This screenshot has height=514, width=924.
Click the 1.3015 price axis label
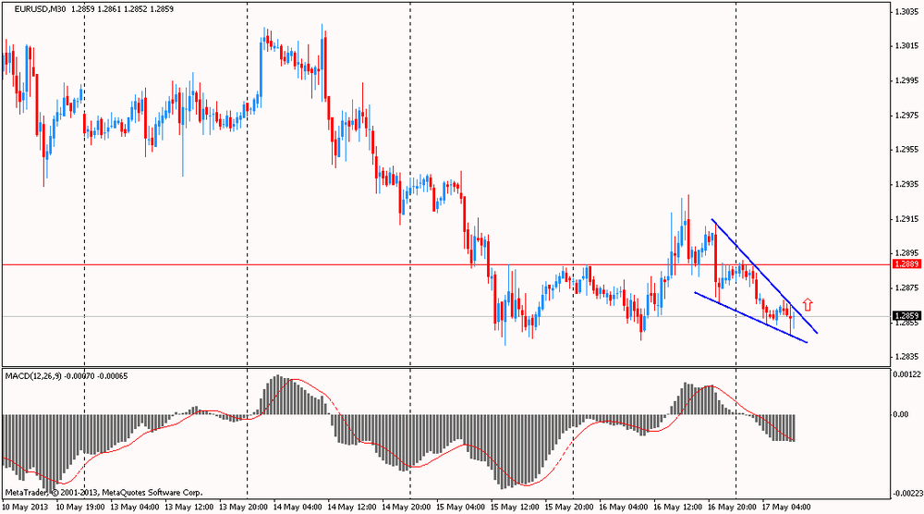(x=906, y=45)
